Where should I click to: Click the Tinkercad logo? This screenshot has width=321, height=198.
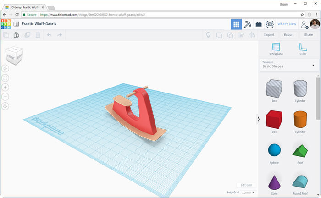pyautogui.click(x=6, y=24)
